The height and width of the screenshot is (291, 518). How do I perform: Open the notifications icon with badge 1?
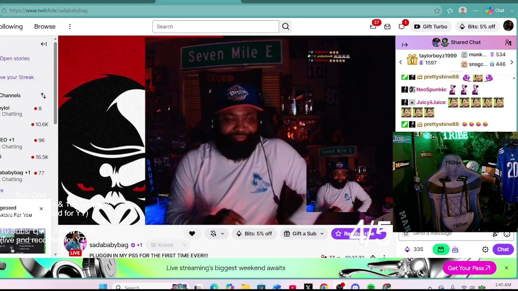pyautogui.click(x=401, y=27)
